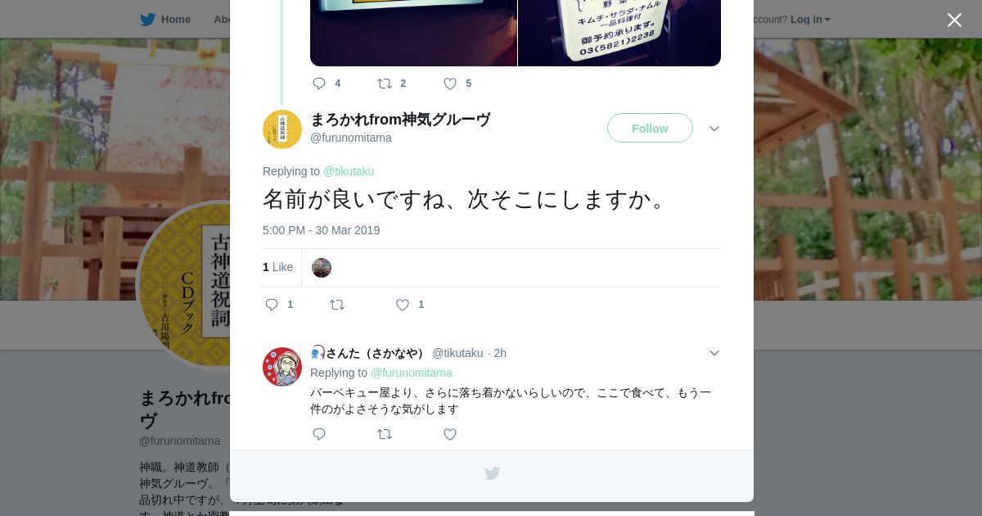Retweet the photo tweet with 2 retweets
This screenshot has width=982, height=516.
(x=385, y=84)
